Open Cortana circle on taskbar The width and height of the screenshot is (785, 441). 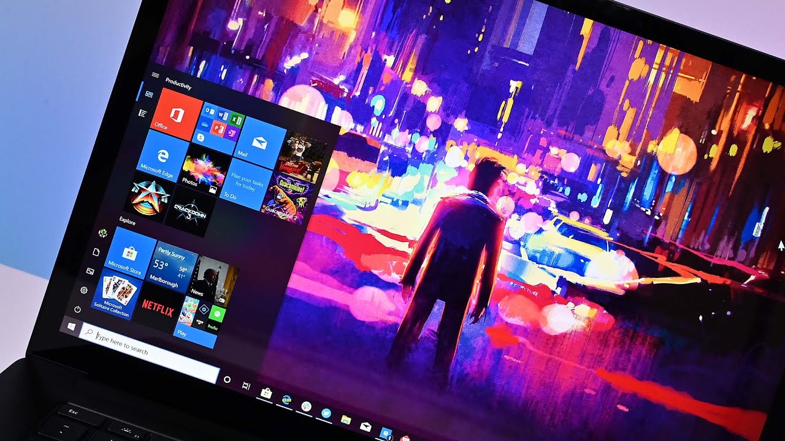click(x=228, y=380)
